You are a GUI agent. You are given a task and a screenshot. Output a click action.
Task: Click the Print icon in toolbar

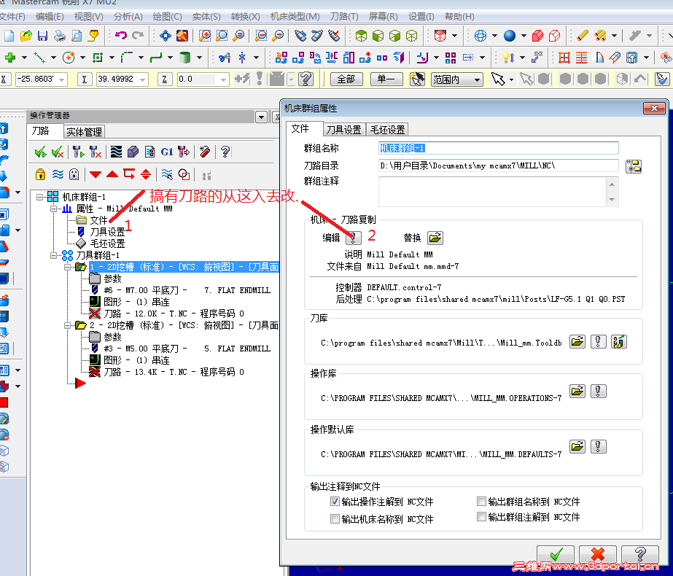coord(60,36)
